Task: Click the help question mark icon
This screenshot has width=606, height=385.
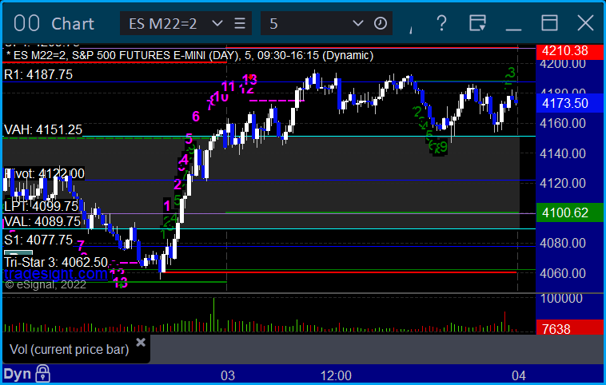Action: [x=441, y=23]
